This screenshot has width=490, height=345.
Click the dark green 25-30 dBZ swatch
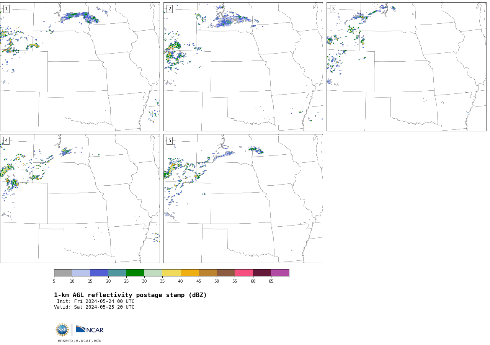[x=135, y=273]
